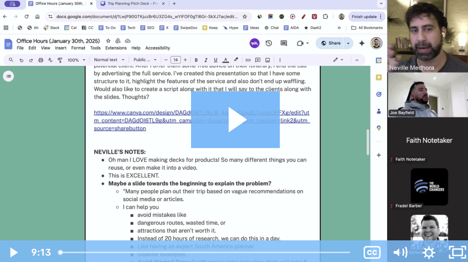
Task: Click the blue Share button
Action: [x=330, y=43]
